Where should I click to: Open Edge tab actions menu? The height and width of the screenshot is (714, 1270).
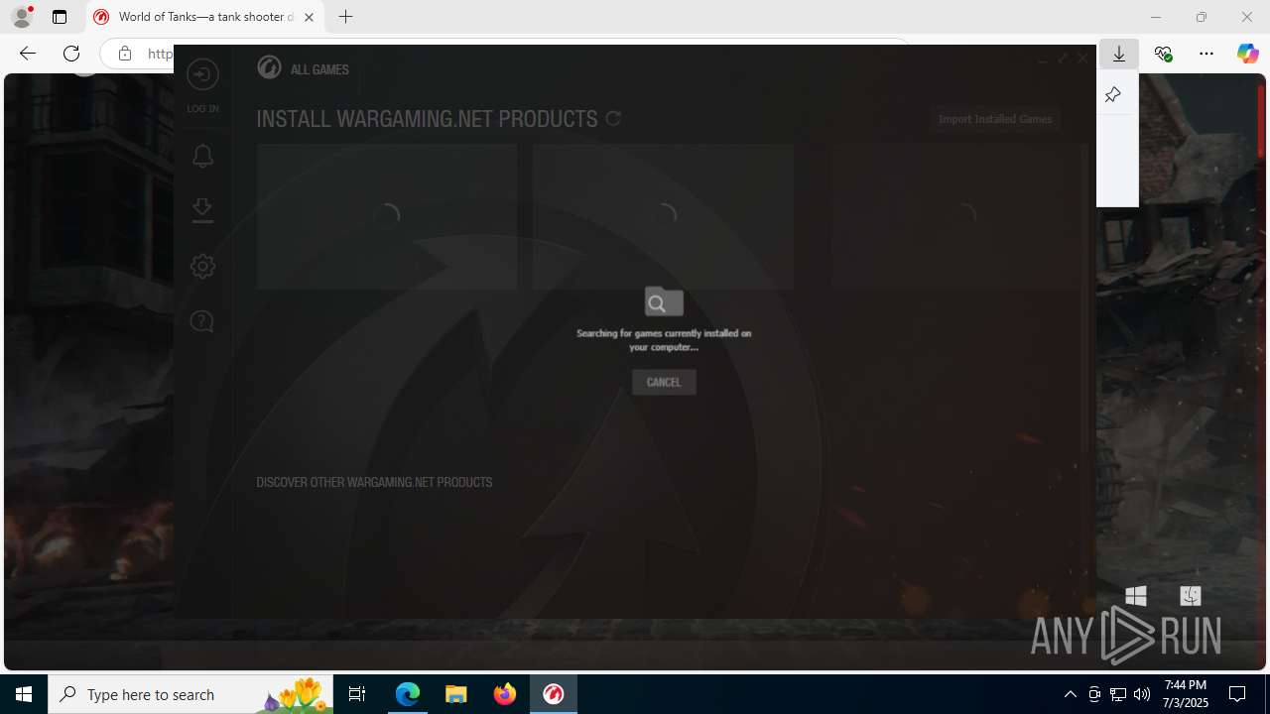pos(60,17)
